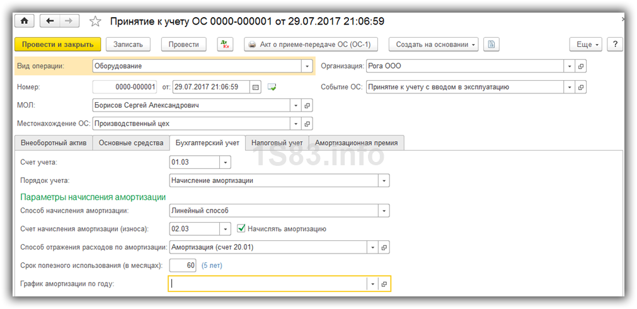Open Событие ОС record via open-form icon
The height and width of the screenshot is (309, 637).
tap(580, 87)
